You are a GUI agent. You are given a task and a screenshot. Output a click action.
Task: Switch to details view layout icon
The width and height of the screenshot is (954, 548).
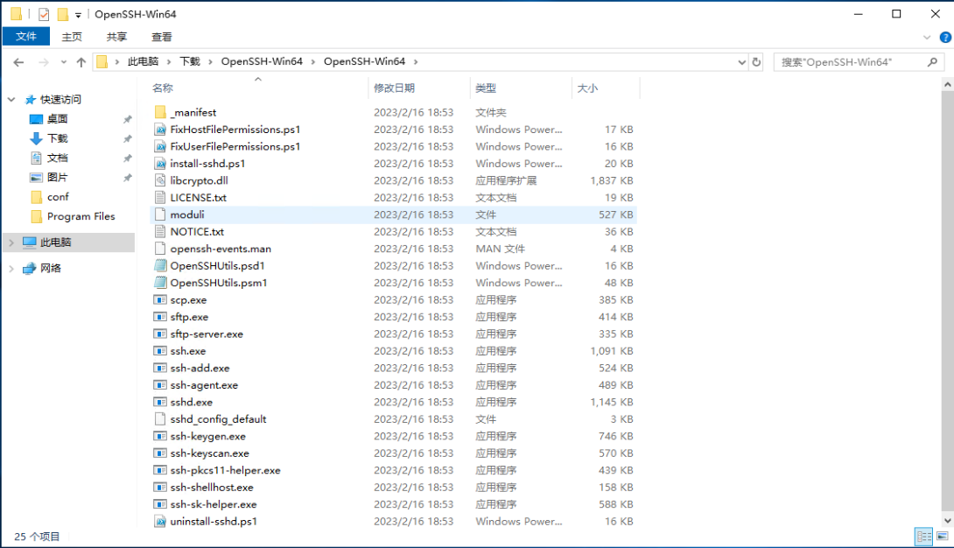923,536
